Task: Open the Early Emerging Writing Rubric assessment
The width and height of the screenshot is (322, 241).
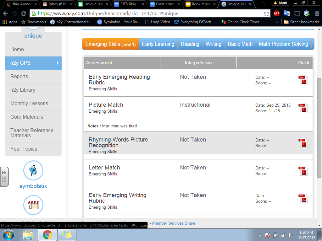Action: click(x=118, y=198)
